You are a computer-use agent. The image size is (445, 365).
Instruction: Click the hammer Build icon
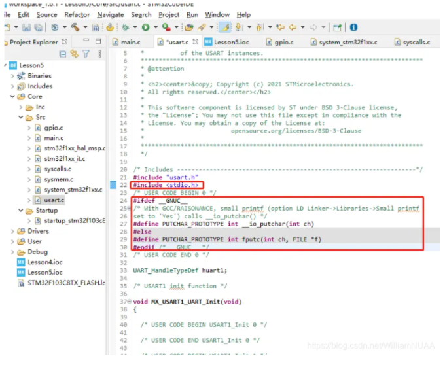(75, 27)
